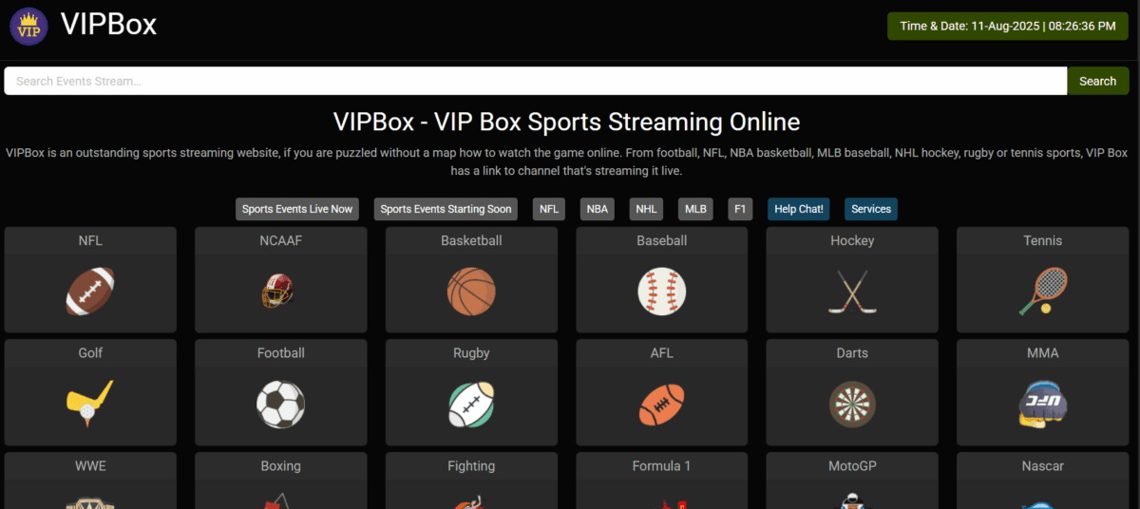Screen dimensions: 1140x509
Task: Choose the AFL ball icon
Action: click(662, 404)
